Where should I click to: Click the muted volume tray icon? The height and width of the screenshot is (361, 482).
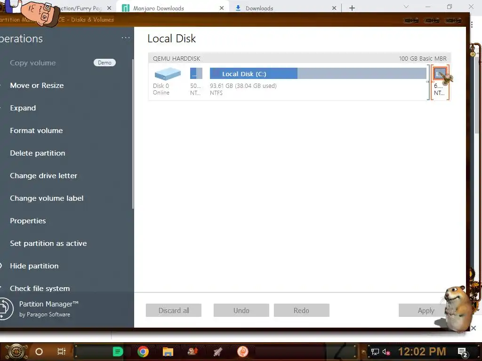[386, 352]
